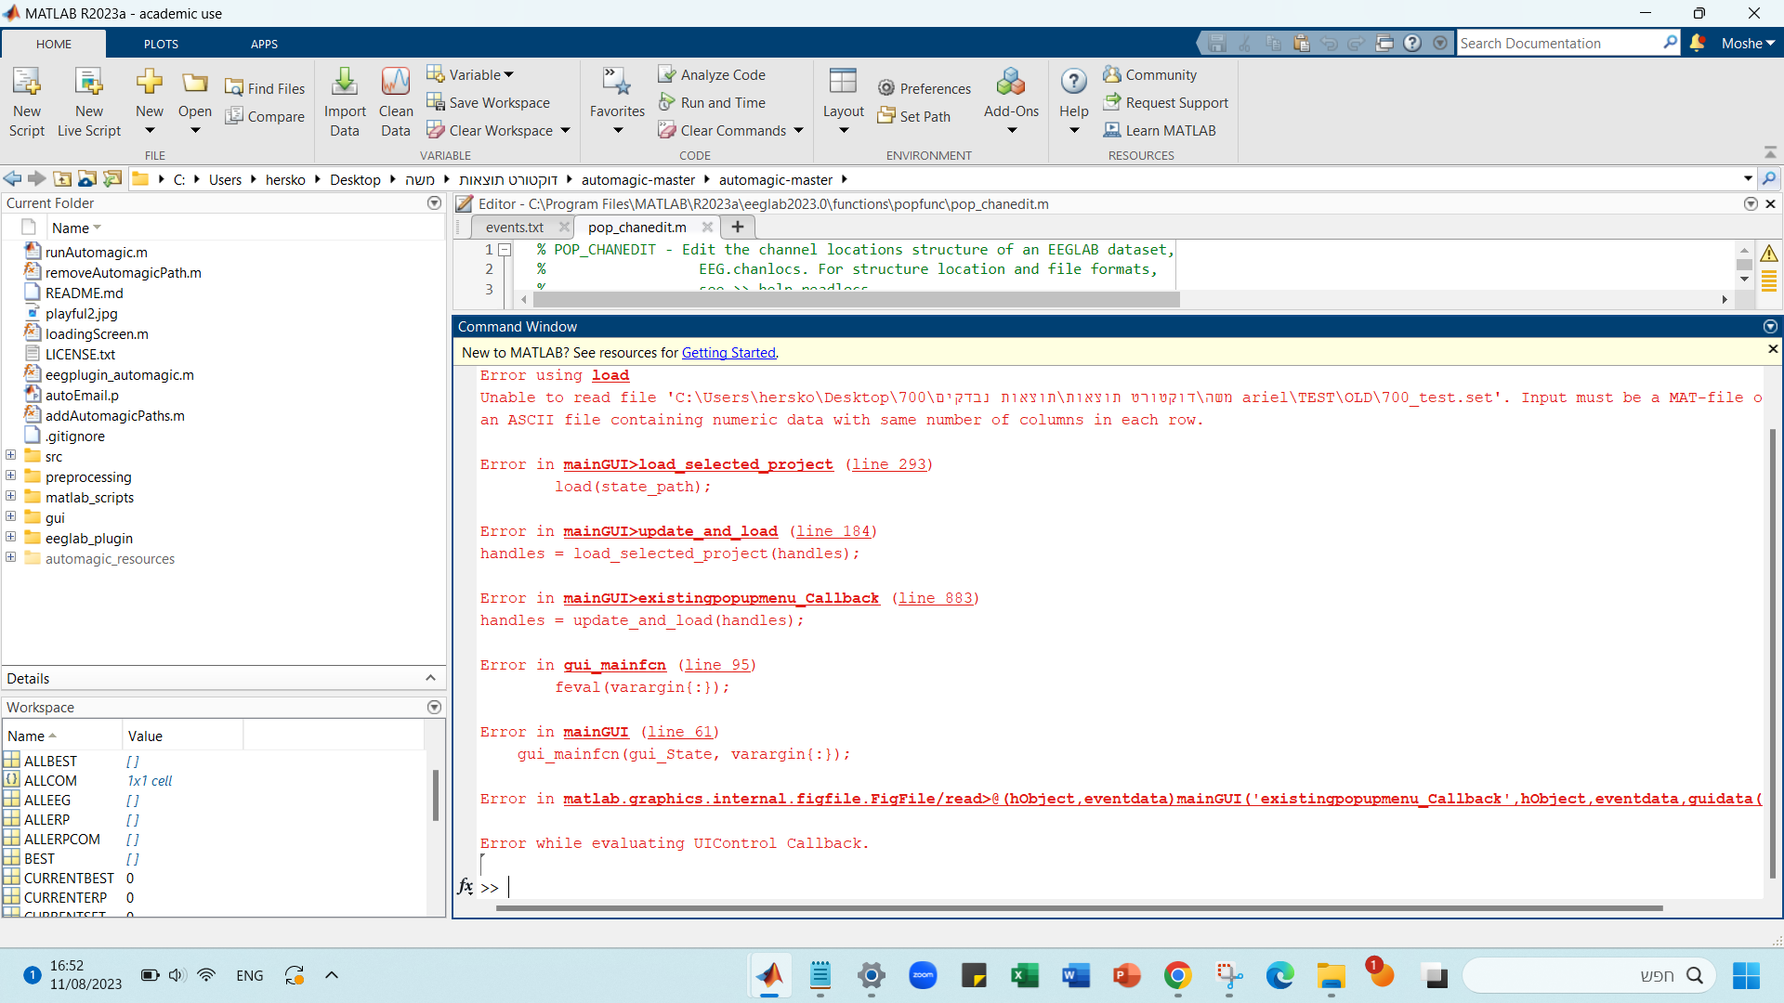Expand the Layout dropdown
This screenshot has height=1003, width=1784.
point(843,130)
